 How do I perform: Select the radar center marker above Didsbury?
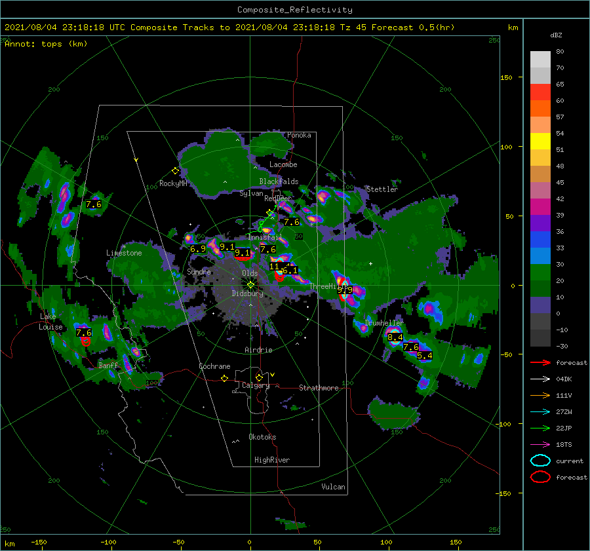[250, 285]
